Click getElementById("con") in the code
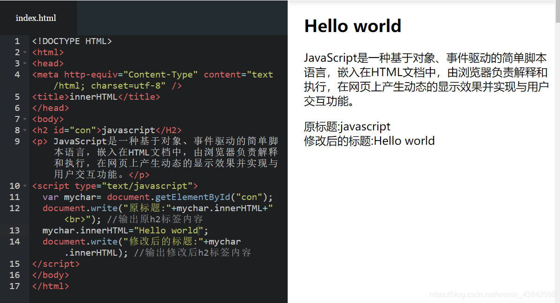Screen dimensions: 560x303 [x=211, y=197]
